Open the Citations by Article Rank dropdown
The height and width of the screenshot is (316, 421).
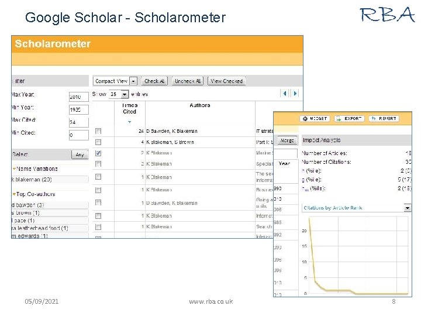tap(357, 208)
